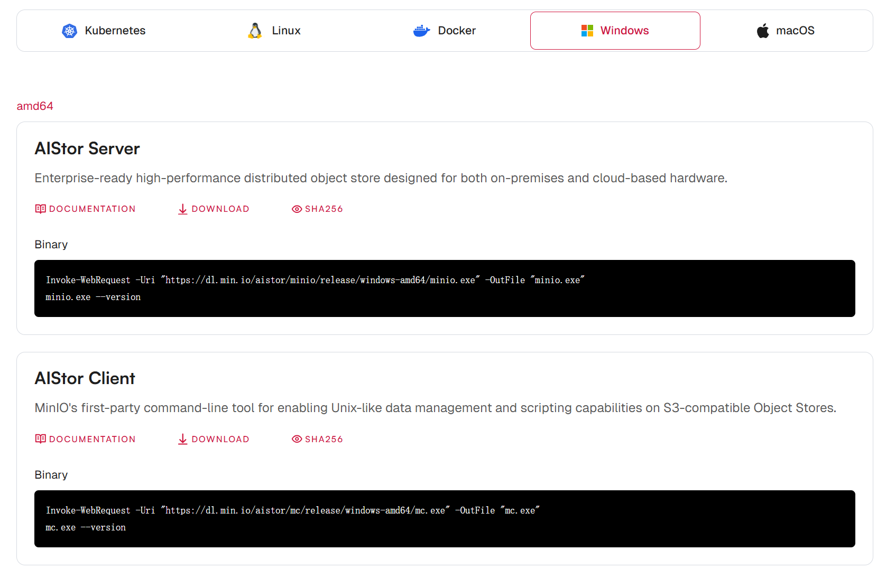This screenshot has height=569, width=877.
Task: Click AIStor Client DOWNLOAD link text
Action: [x=220, y=439]
